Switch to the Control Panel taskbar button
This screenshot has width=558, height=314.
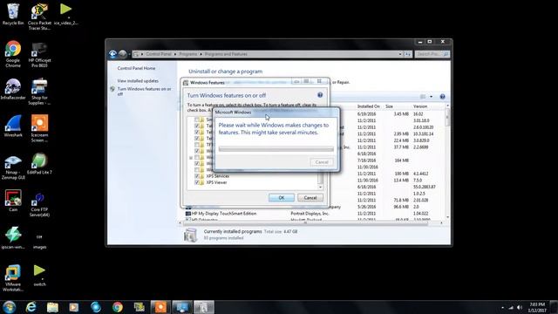point(182,307)
